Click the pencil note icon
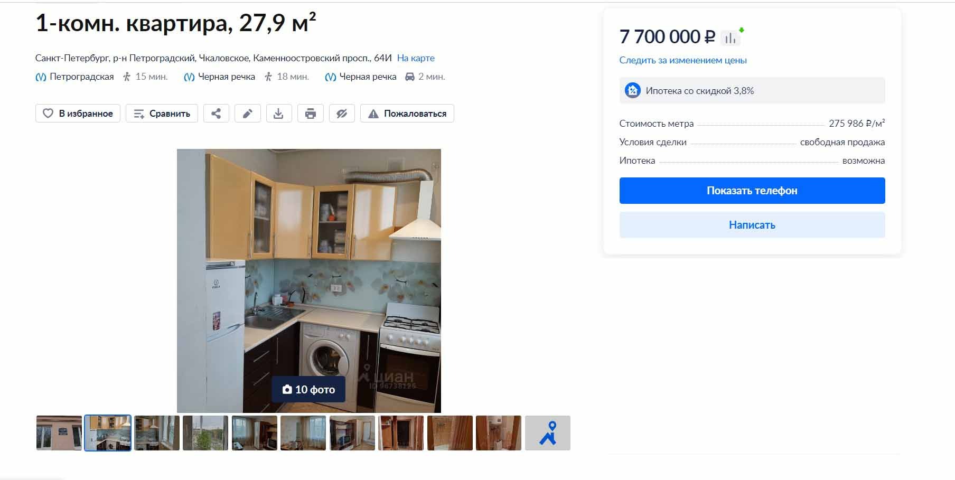This screenshot has width=955, height=480. click(247, 114)
